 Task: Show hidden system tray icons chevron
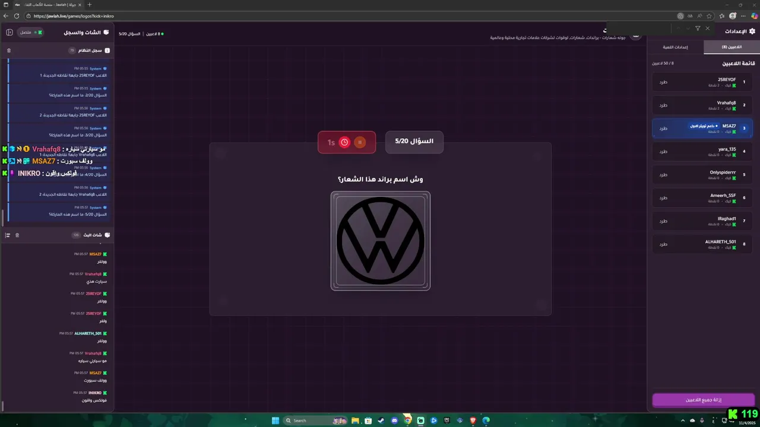pyautogui.click(x=683, y=420)
